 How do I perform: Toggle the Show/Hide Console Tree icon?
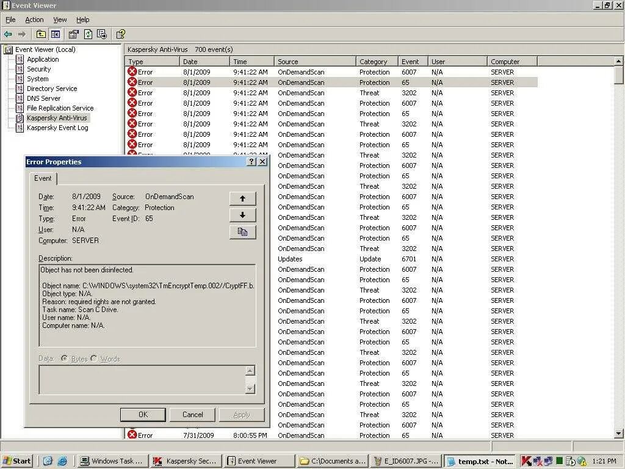pyautogui.click(x=56, y=34)
